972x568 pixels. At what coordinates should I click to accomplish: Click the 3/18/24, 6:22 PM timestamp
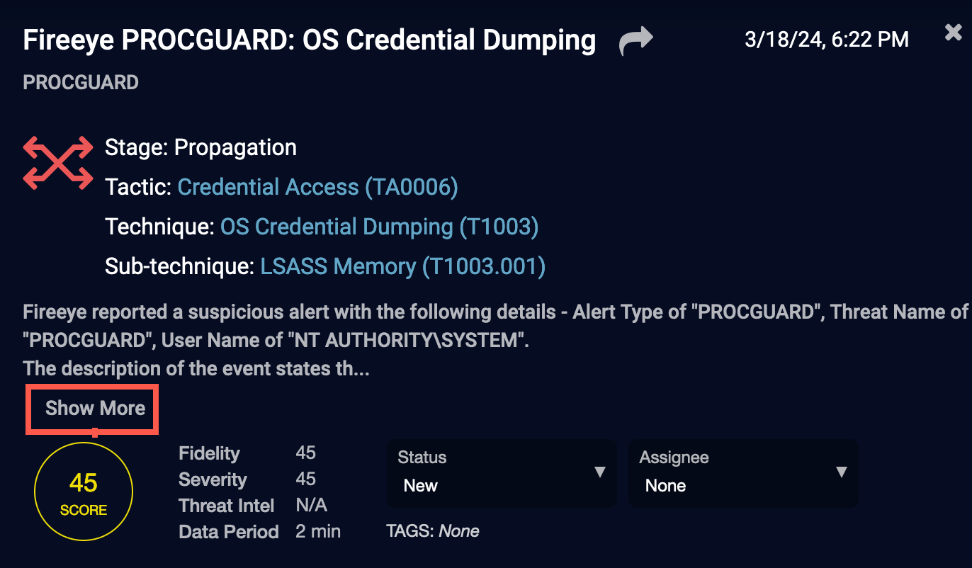pyautogui.click(x=826, y=40)
